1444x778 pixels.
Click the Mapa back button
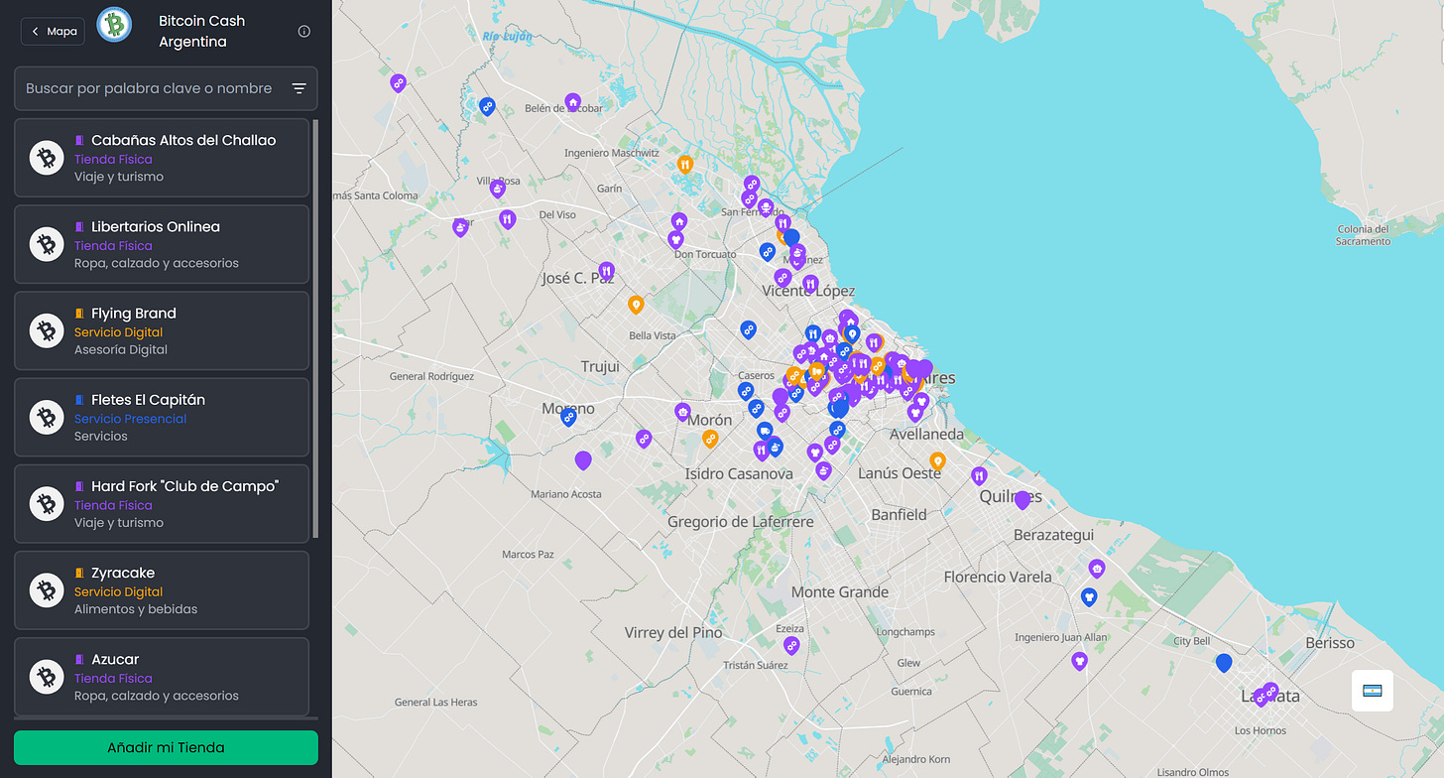[52, 31]
